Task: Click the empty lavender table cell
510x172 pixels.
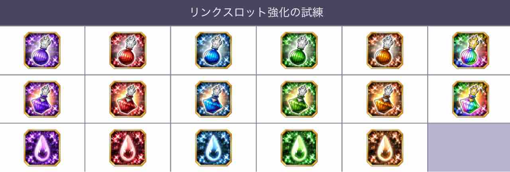Action: [x=469, y=148]
